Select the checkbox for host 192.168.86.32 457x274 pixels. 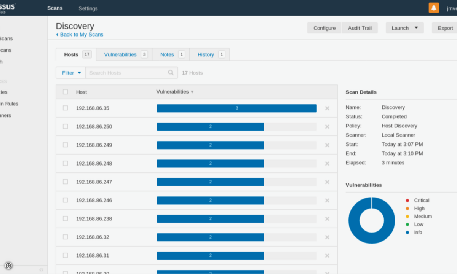pos(65,237)
